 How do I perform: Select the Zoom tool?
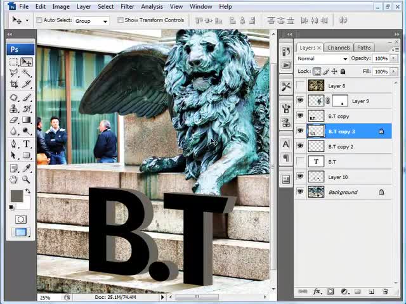click(27, 179)
